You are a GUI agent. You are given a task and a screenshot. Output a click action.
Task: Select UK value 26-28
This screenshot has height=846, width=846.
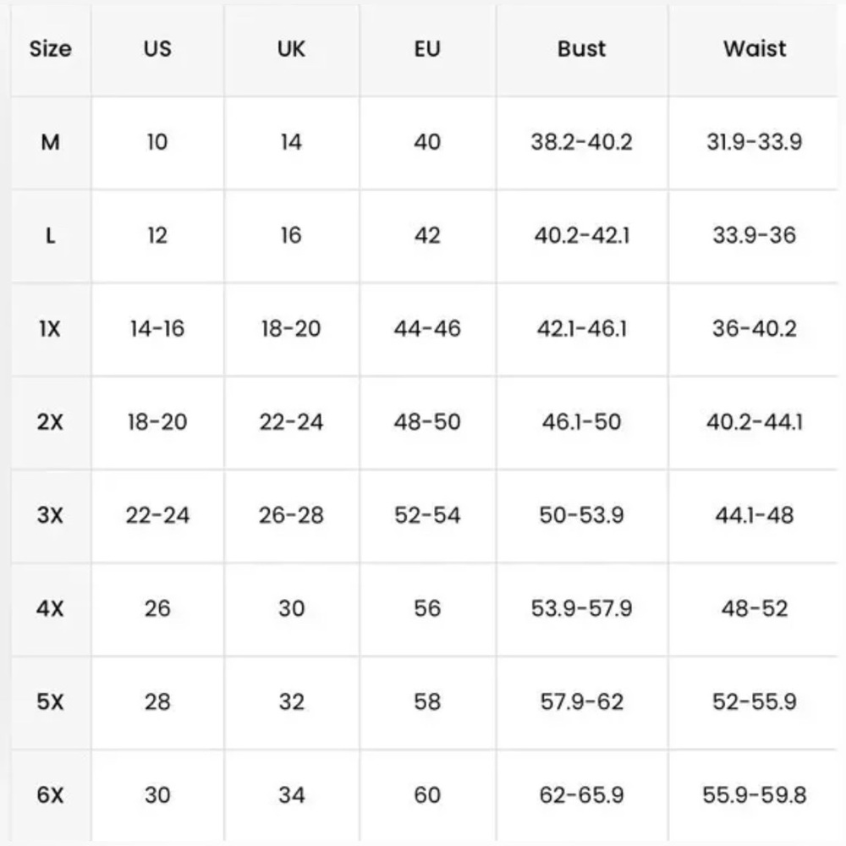coord(291,515)
